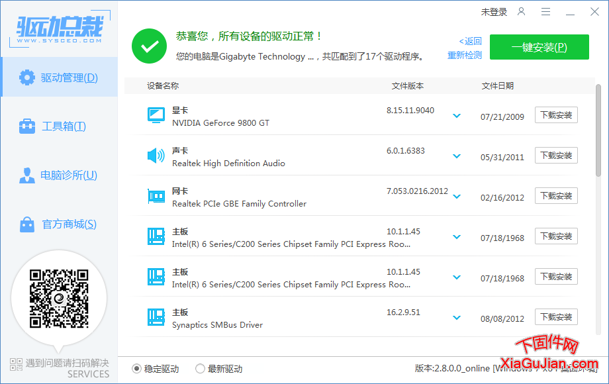Click the file date 05/31/2011
The image size is (609, 384).
(x=502, y=158)
